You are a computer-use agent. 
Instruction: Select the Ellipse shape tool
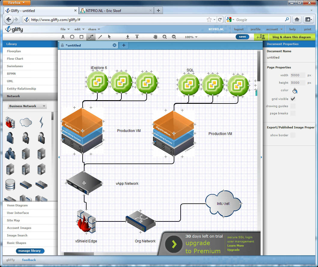coord(72,37)
